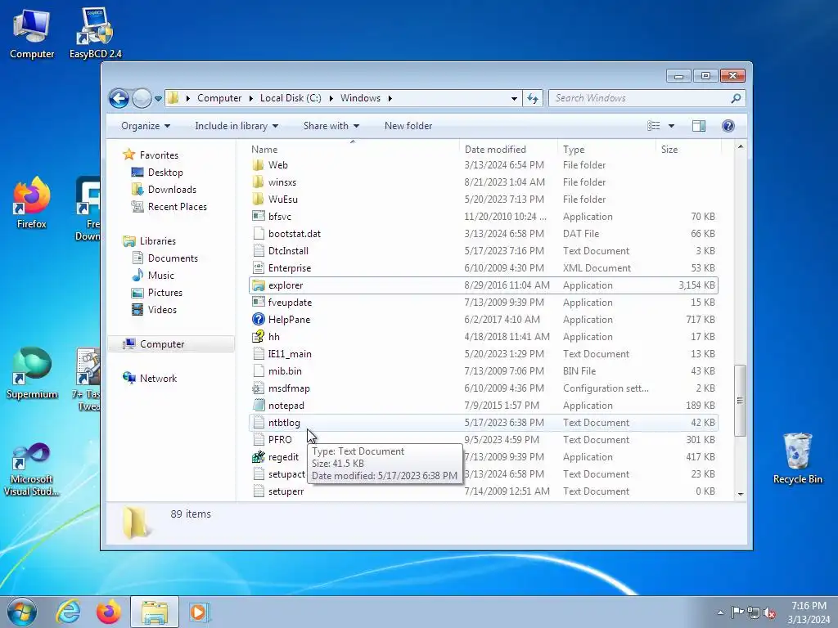Screen dimensions: 838x628
Task: Select Favorites in navigation pane
Action: point(159,155)
